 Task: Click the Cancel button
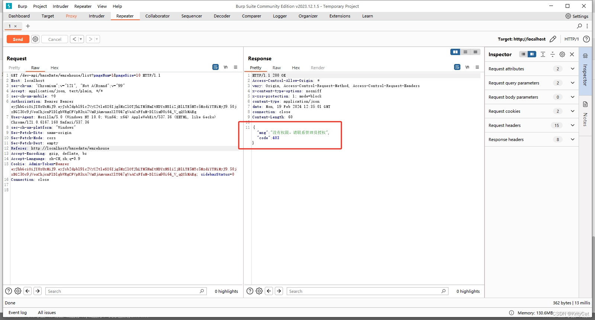point(55,39)
